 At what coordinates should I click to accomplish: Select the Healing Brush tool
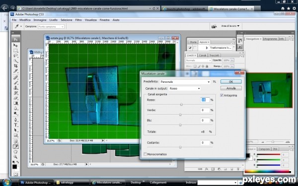(x=15, y=77)
